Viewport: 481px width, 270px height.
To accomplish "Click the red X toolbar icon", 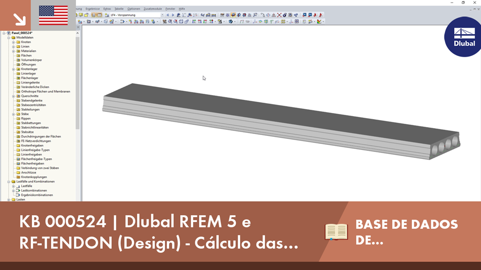I will (x=279, y=15).
